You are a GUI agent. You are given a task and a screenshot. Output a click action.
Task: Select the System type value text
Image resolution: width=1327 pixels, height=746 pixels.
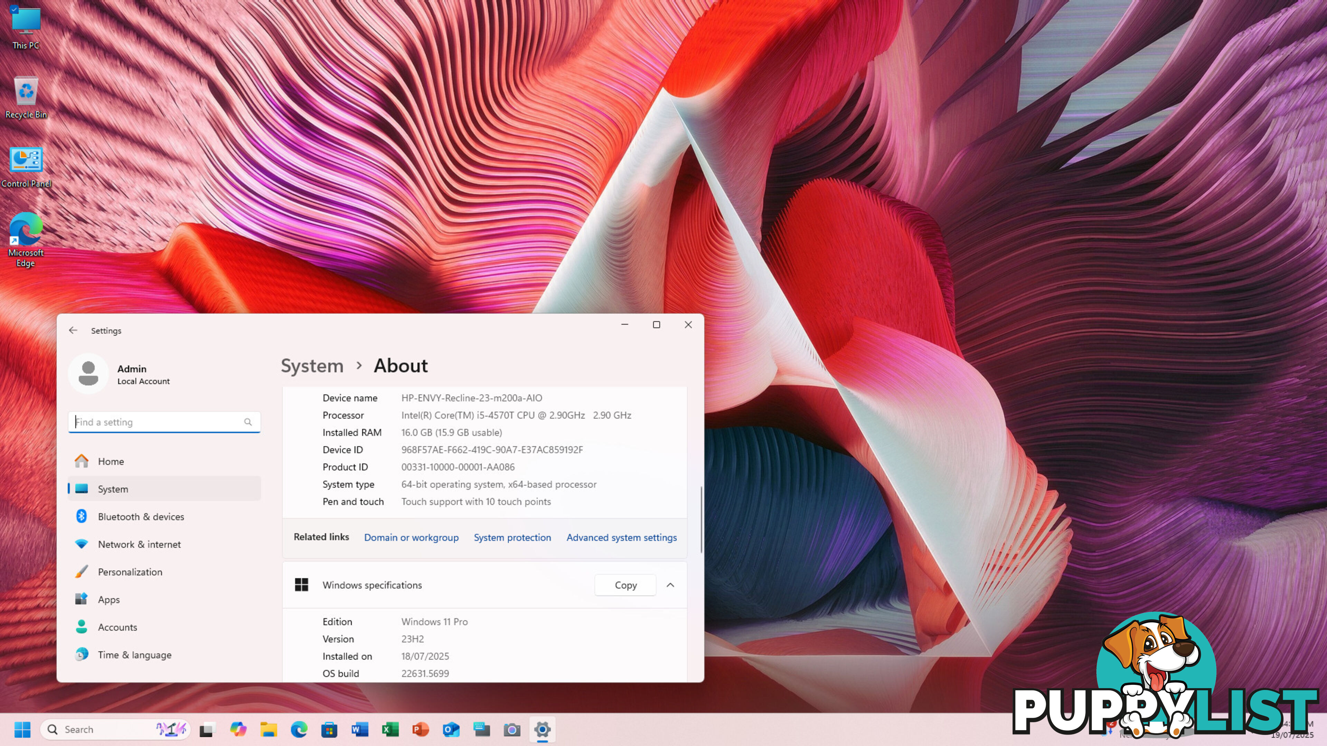pos(499,485)
